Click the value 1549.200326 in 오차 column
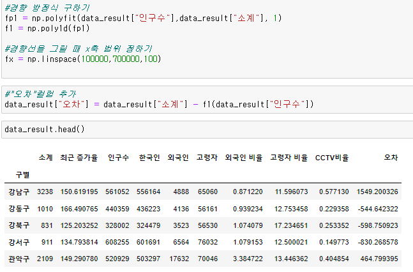413x272 pixels. (x=377, y=192)
